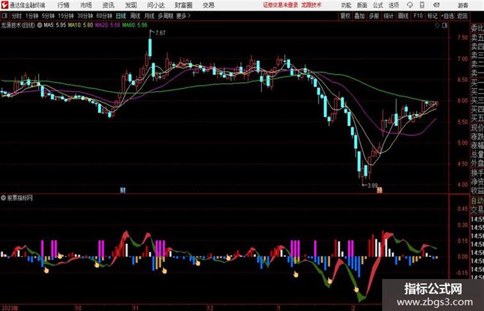Screen dimensions: 484x311
Task: Click the 3.99 low price label
Action: (372, 185)
